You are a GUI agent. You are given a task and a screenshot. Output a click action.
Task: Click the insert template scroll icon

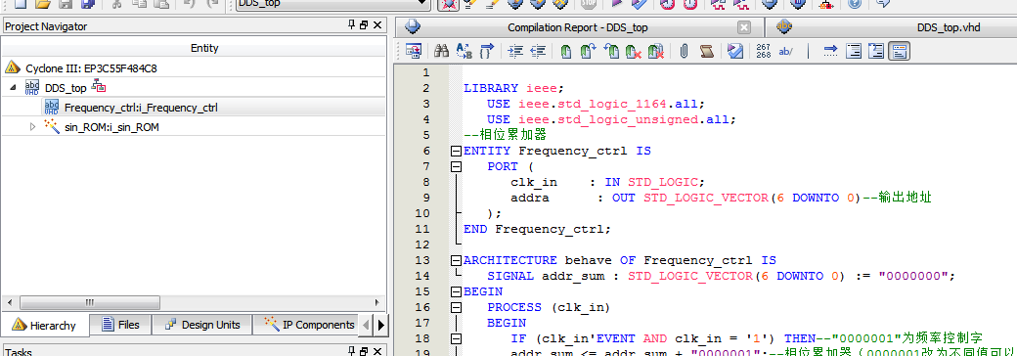click(707, 51)
